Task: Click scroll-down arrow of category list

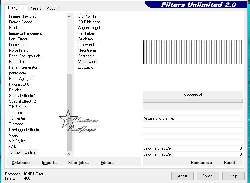Action: point(69,154)
